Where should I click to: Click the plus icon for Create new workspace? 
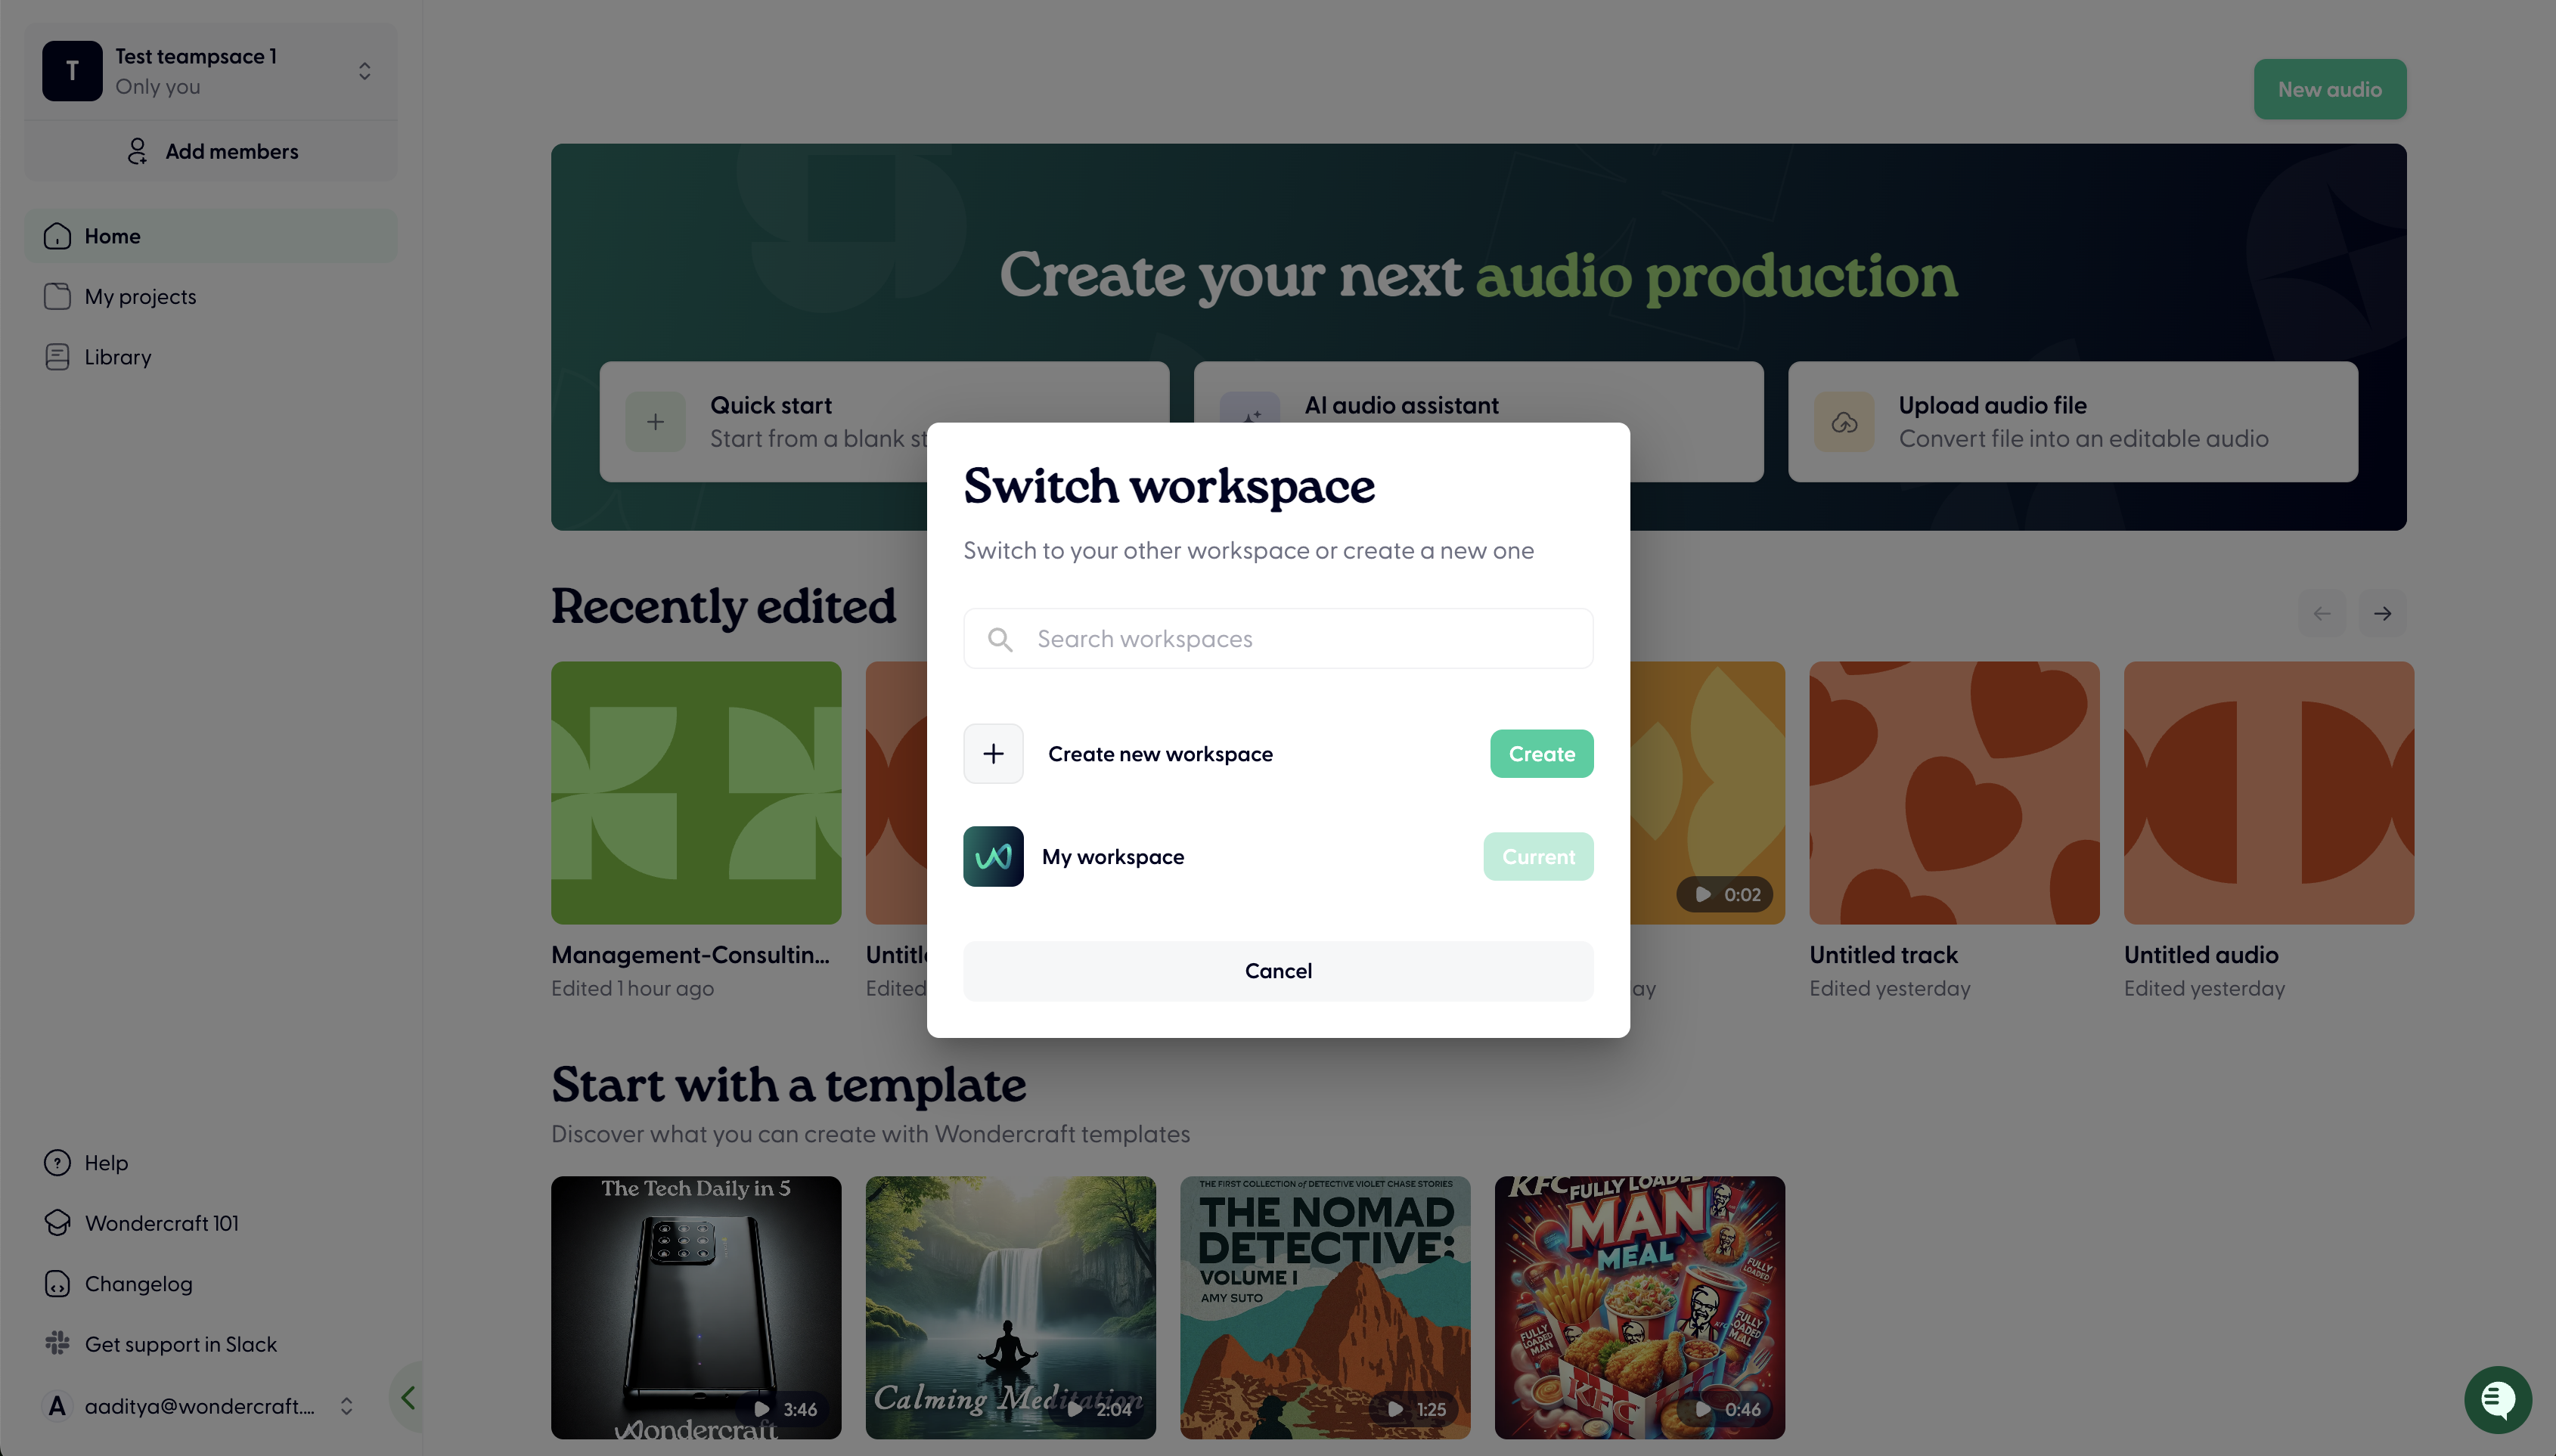(x=993, y=754)
